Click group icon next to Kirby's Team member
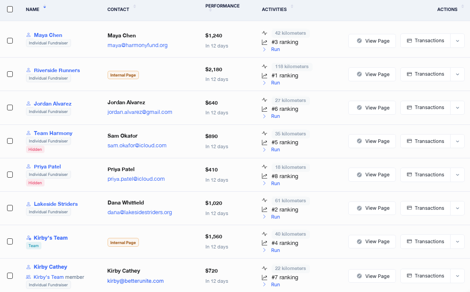This screenshot has height=292, width=470. coord(29,277)
